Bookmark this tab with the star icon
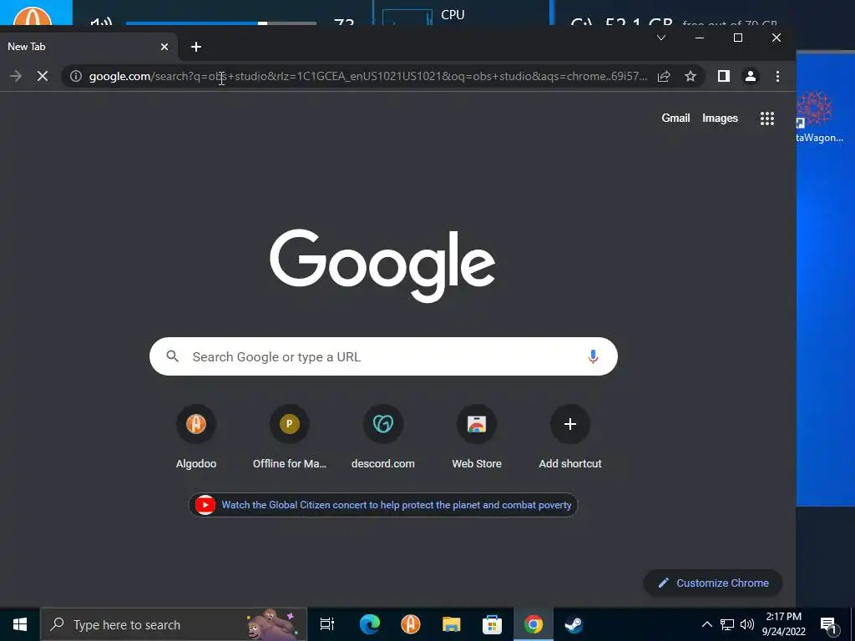This screenshot has height=641, width=855. [691, 76]
